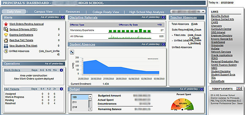
Task: Open TAC Tickets link in Operations
Action: click(12, 89)
